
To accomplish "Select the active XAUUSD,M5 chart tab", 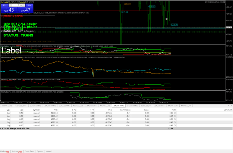I will (x=119, y=106).
